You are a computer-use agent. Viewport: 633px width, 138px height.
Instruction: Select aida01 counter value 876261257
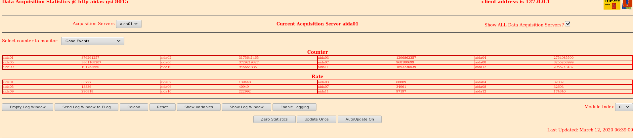coord(90,58)
